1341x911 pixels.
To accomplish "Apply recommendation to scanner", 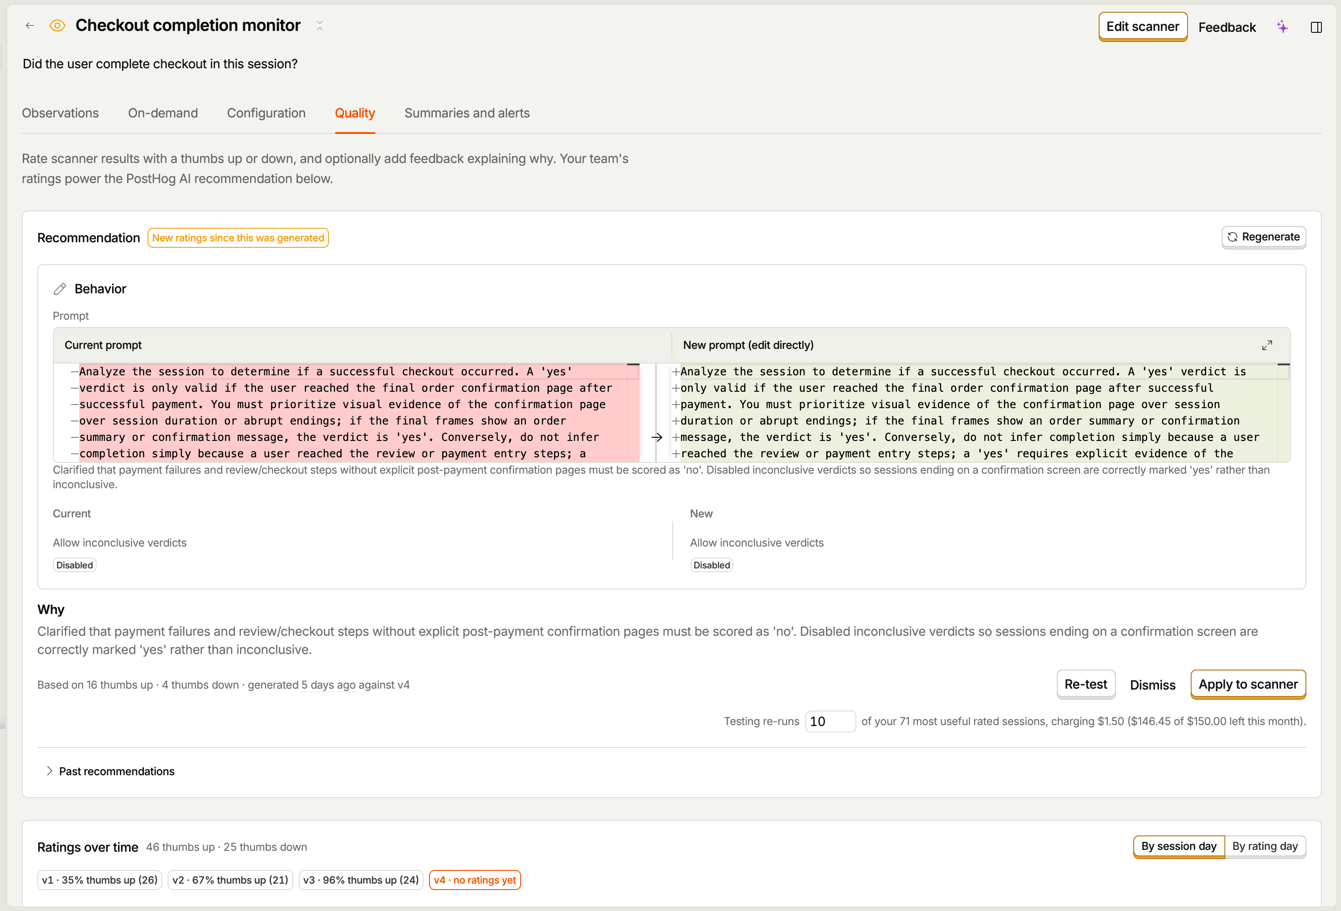I will 1248,684.
